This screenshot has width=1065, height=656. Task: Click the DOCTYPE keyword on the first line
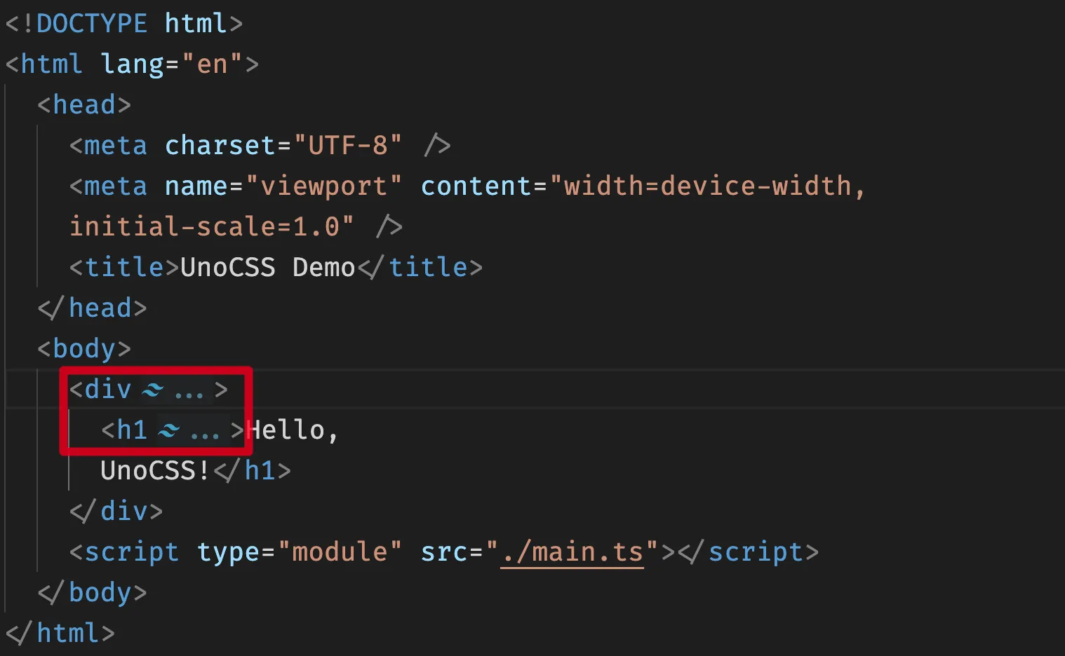coord(91,24)
